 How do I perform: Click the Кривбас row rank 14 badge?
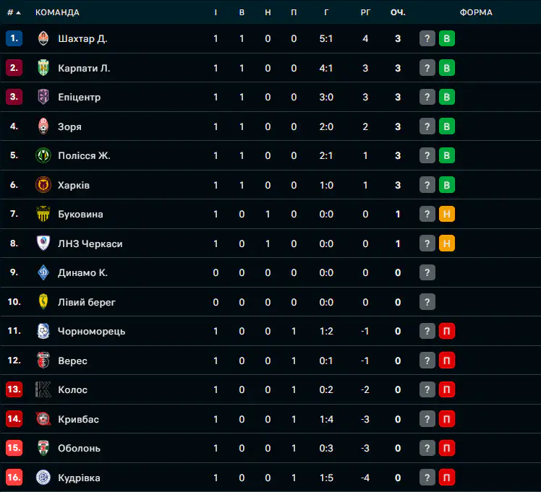click(x=14, y=418)
